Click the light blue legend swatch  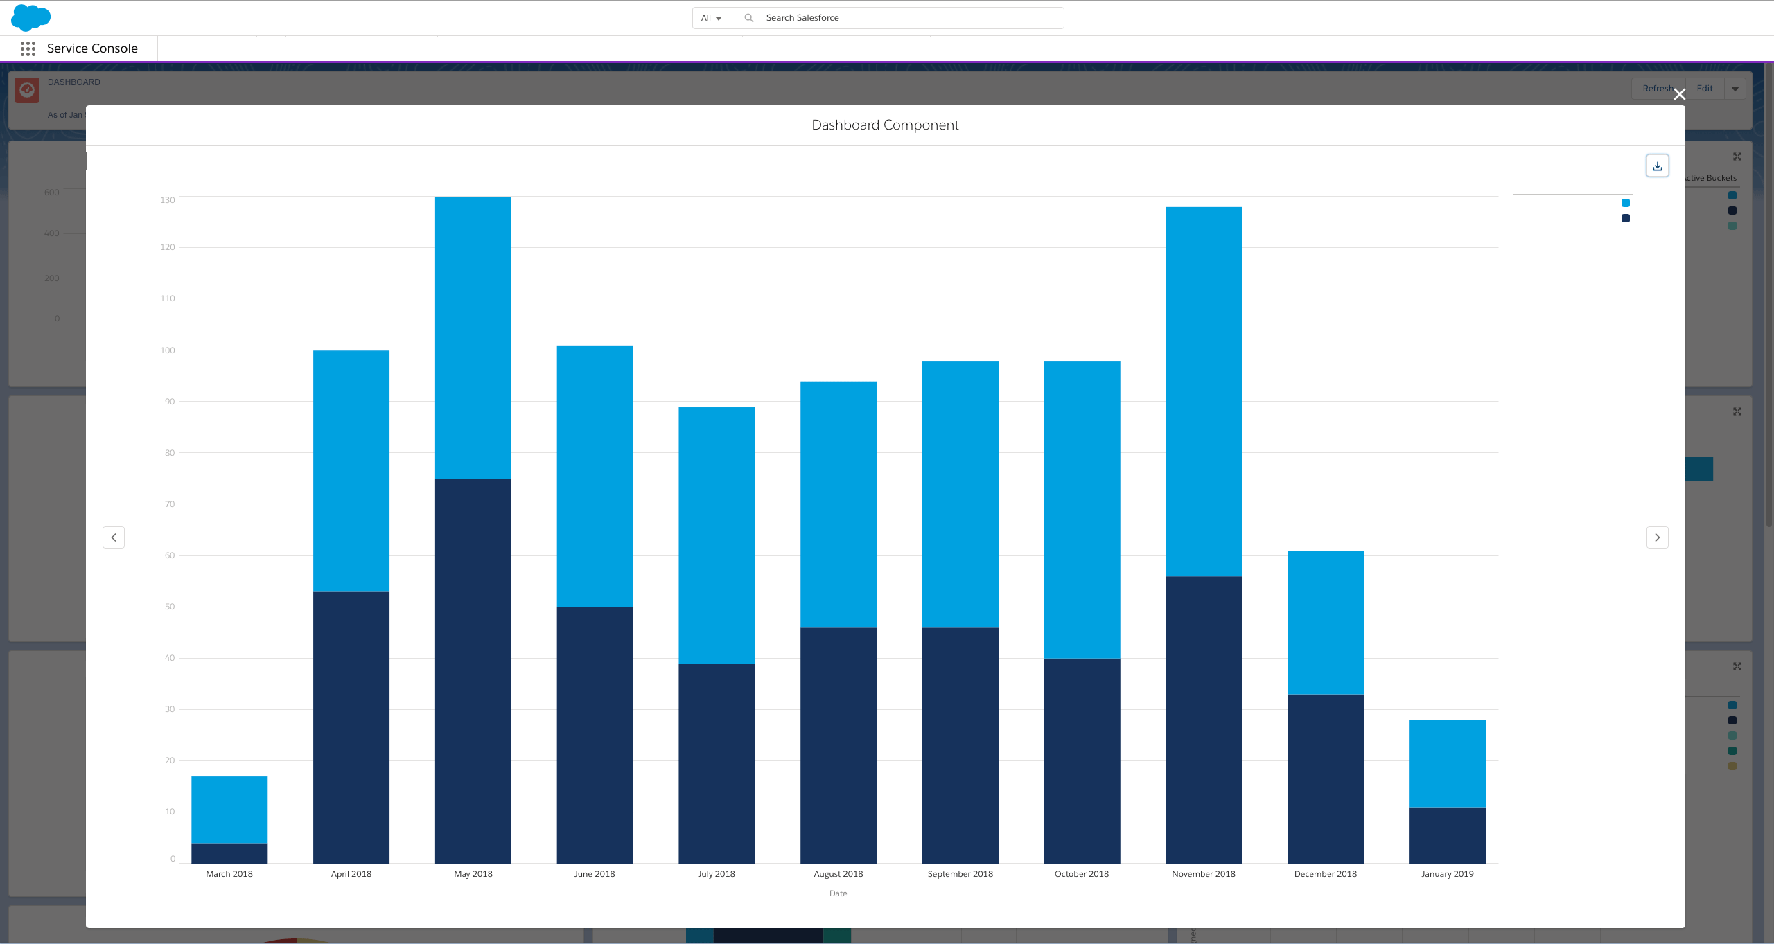point(1625,203)
